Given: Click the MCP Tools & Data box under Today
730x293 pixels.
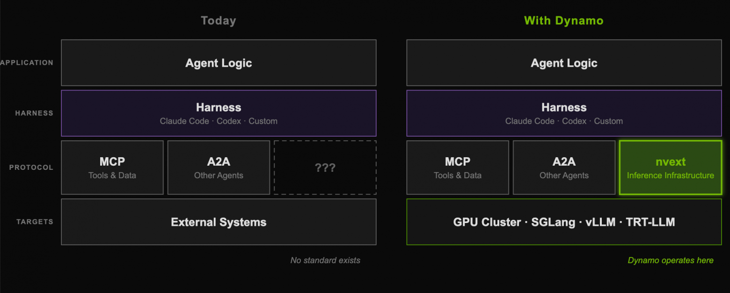Looking at the screenshot, I should [112, 167].
